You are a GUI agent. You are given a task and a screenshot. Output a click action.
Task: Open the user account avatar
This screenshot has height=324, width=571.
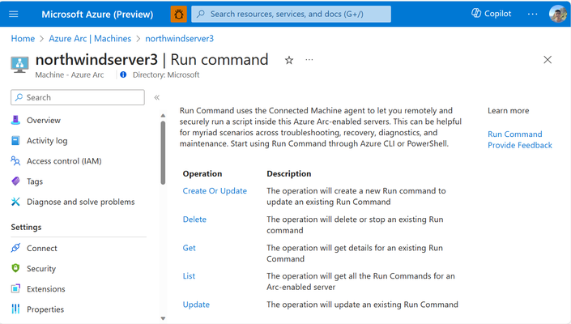coord(557,14)
